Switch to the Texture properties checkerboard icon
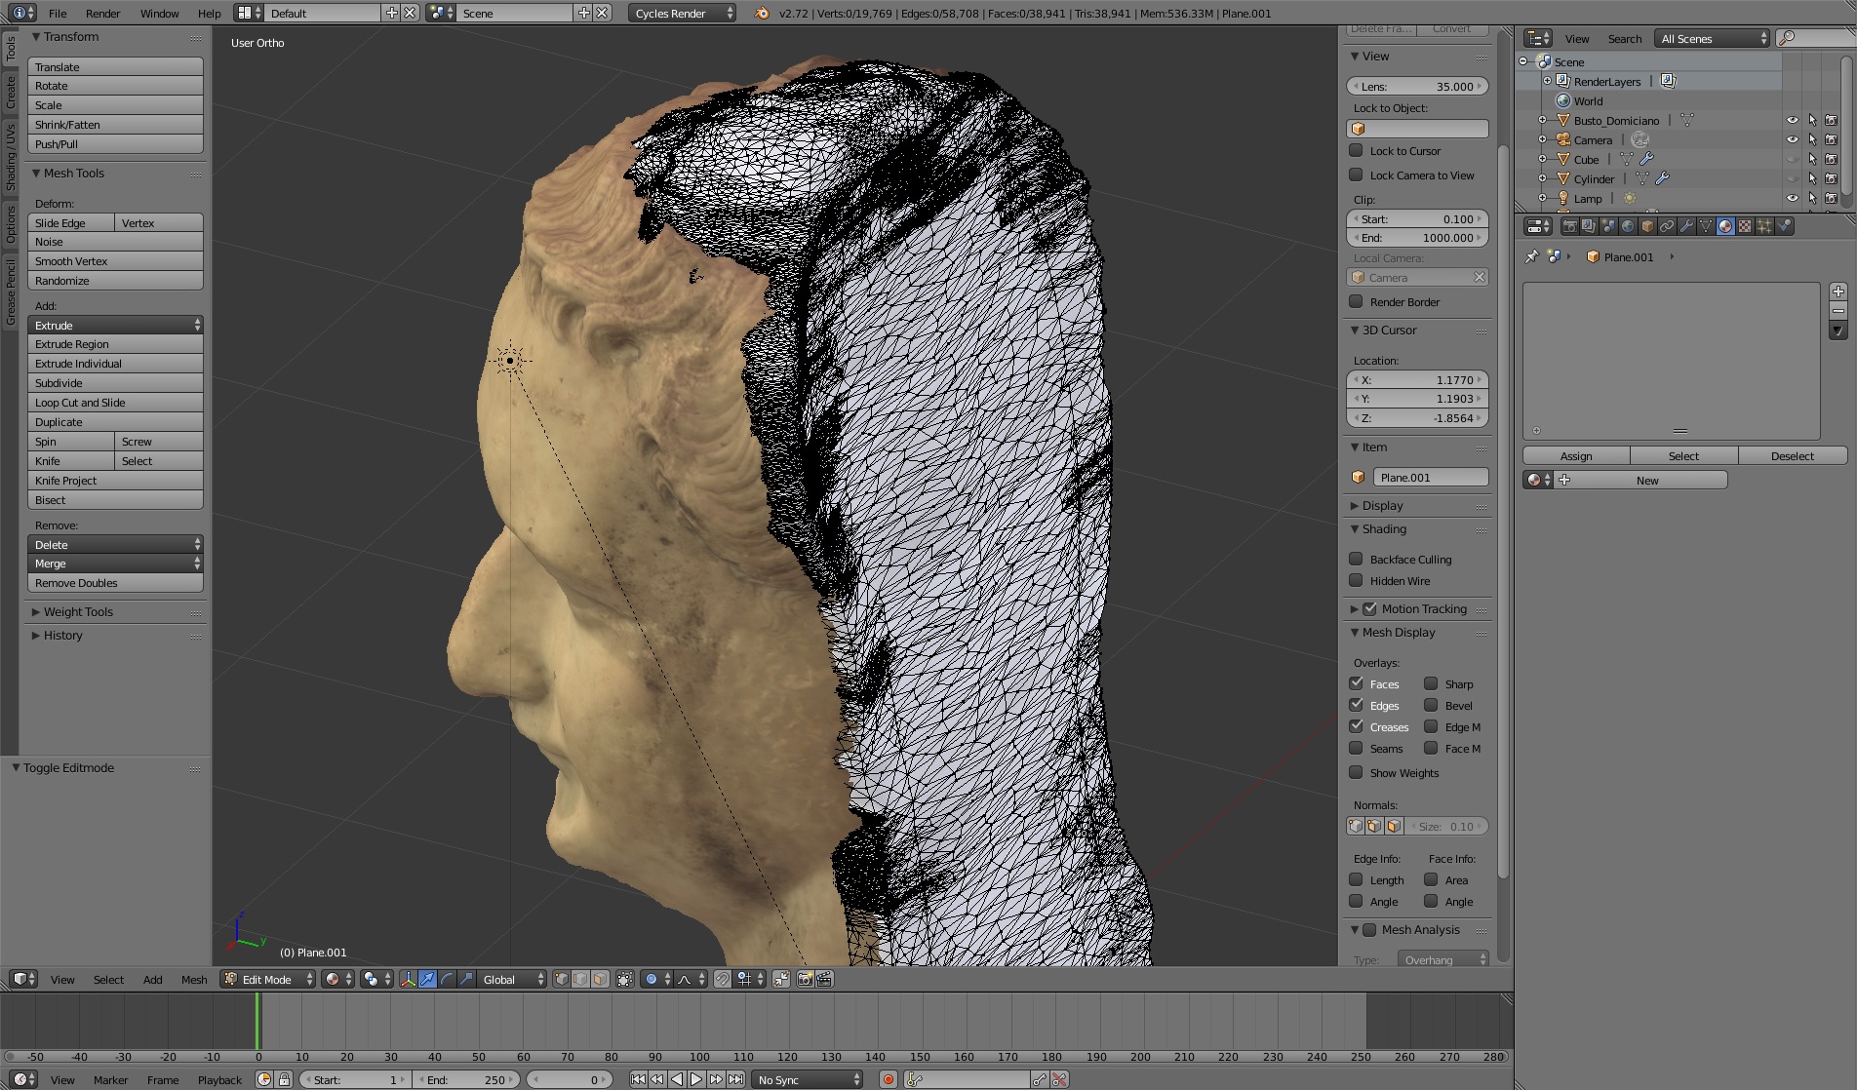The image size is (1857, 1090). tap(1745, 226)
